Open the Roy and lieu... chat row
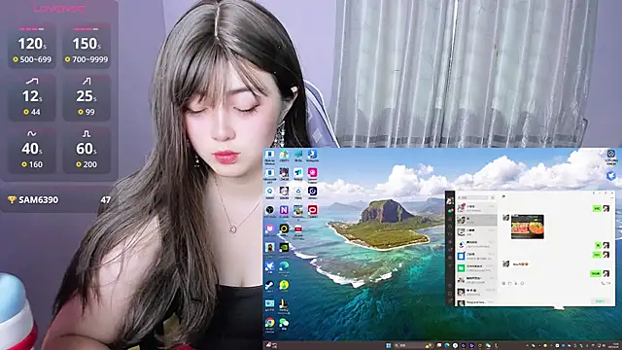This screenshot has width=622, height=350. [x=477, y=302]
